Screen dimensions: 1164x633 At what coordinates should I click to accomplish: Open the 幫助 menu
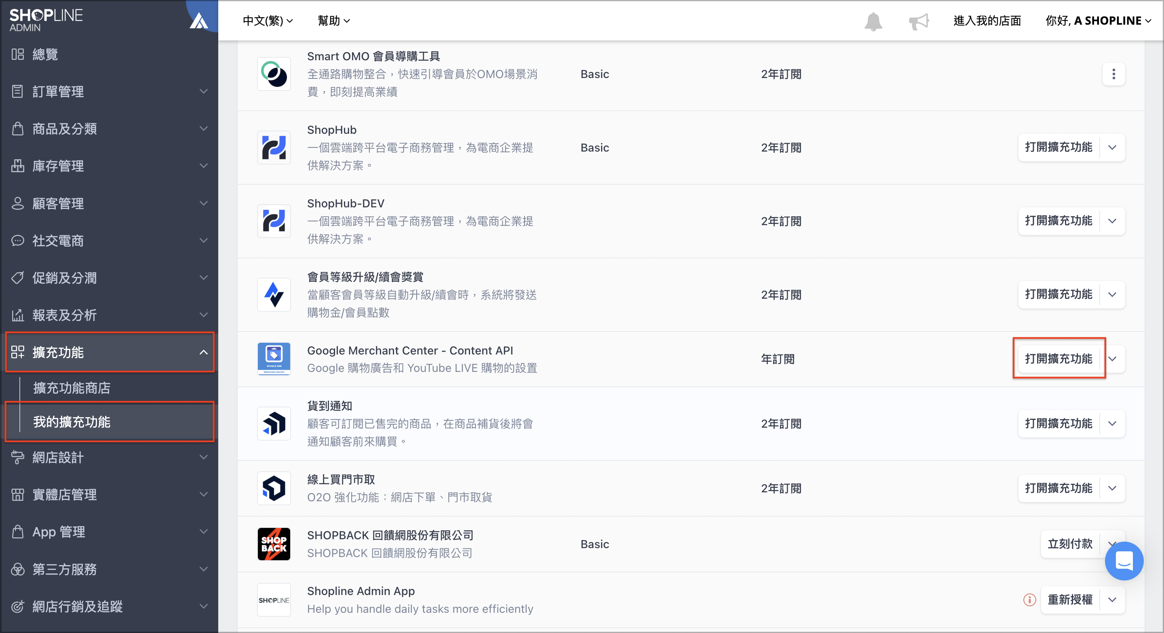coord(333,21)
